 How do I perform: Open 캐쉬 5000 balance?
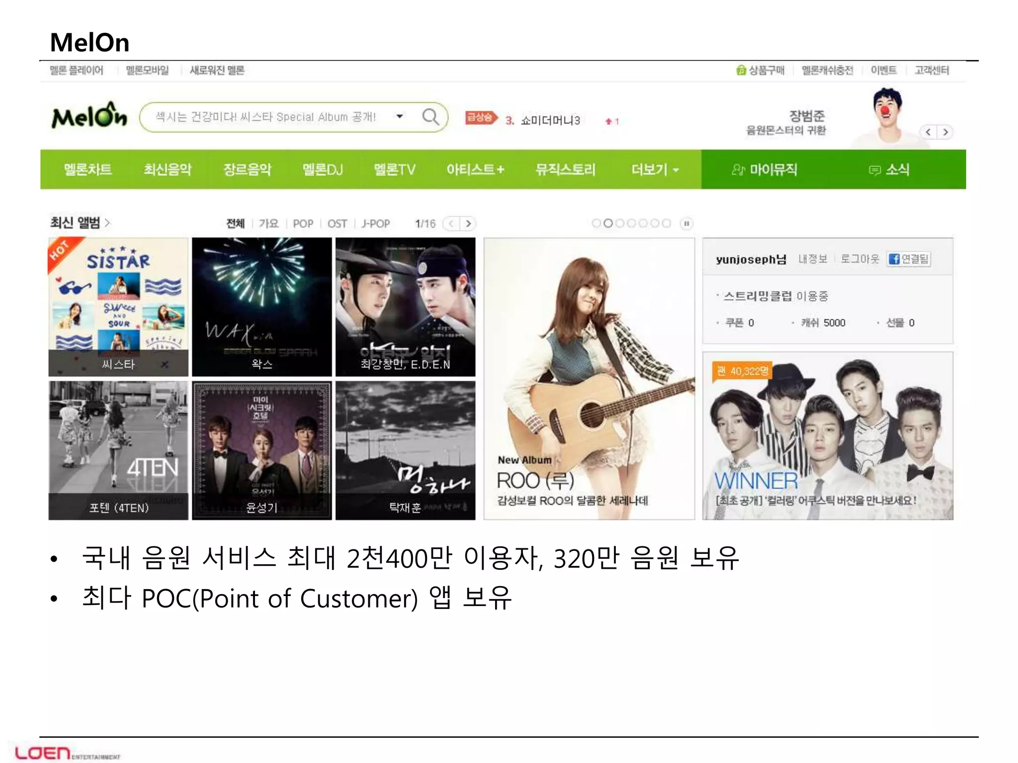point(823,323)
